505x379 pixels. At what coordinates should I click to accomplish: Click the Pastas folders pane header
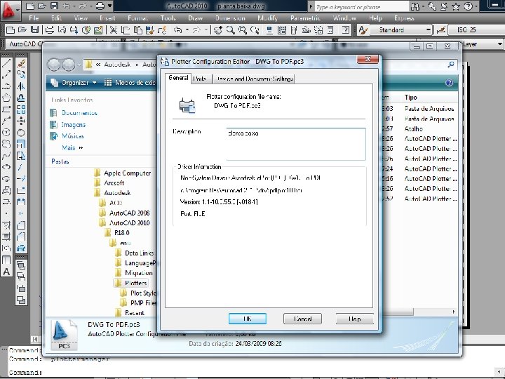coord(60,161)
